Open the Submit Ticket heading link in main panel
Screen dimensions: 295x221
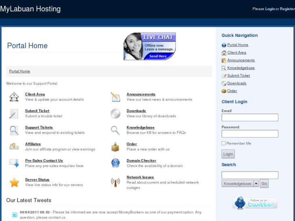[37, 111]
